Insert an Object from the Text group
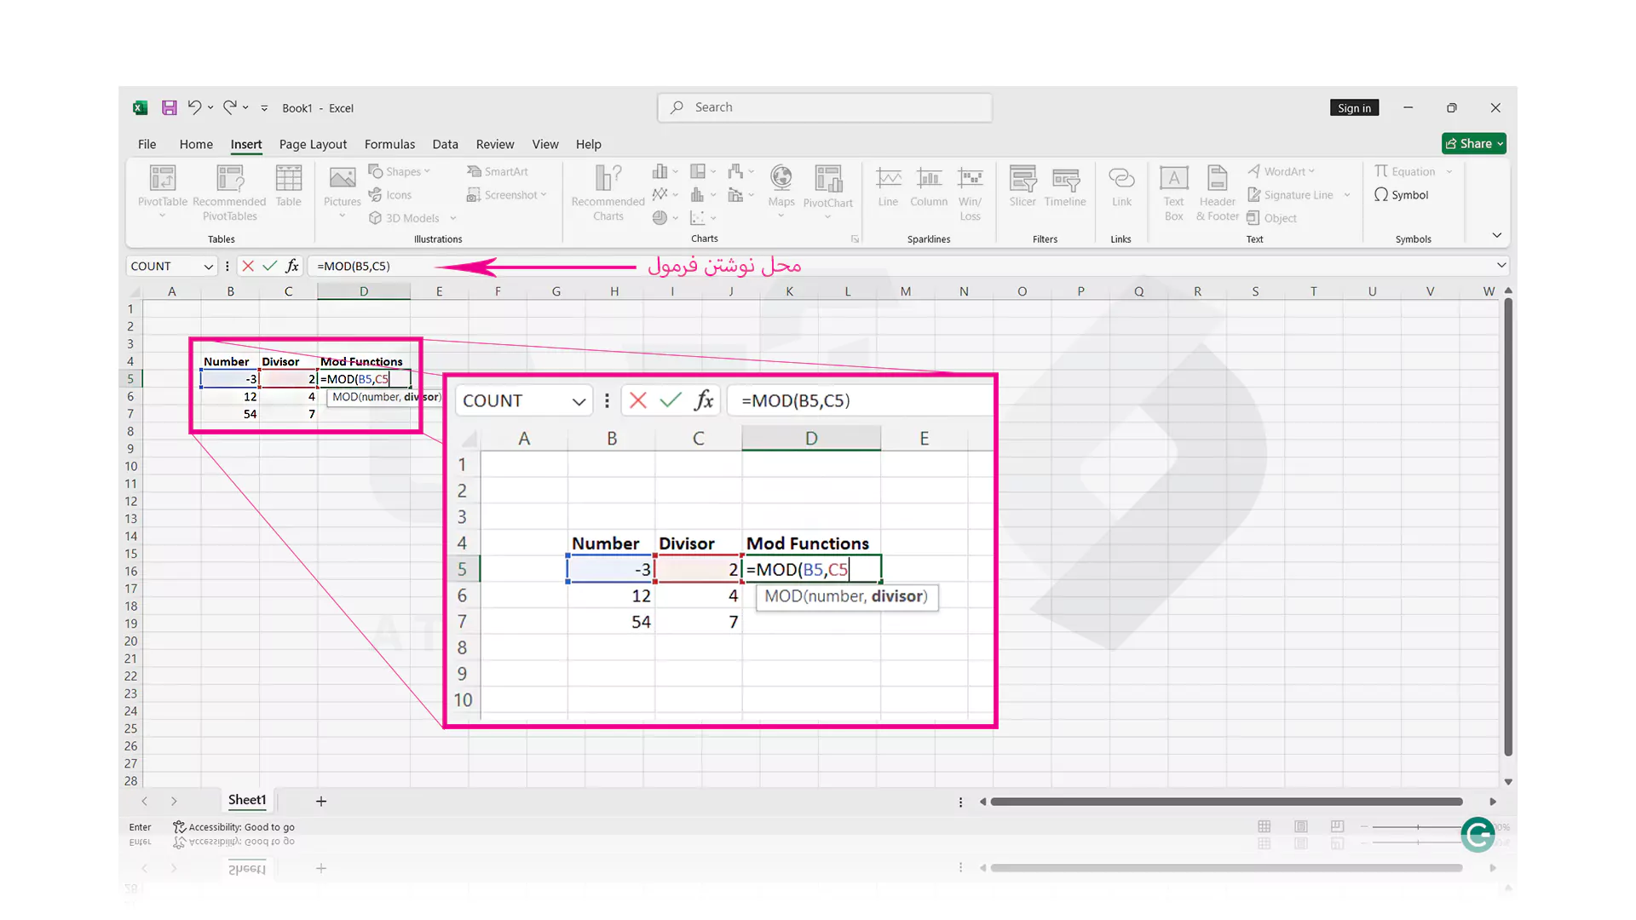Screen dimensions: 1636x920 (x=1271, y=218)
